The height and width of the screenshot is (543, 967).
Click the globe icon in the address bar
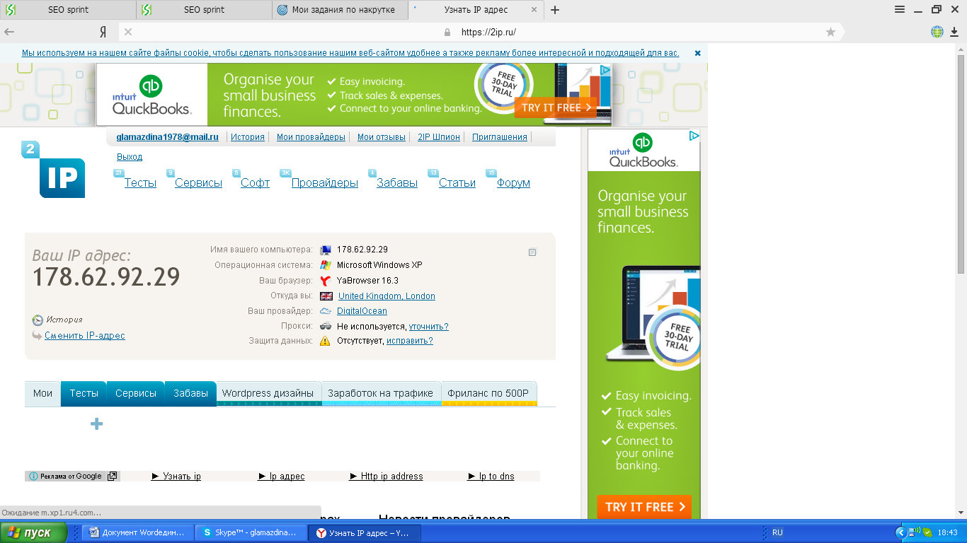[937, 32]
